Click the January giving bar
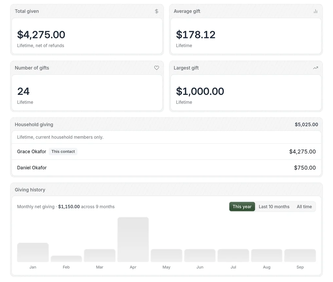Screen dimensions: 333x282 click(x=33, y=252)
